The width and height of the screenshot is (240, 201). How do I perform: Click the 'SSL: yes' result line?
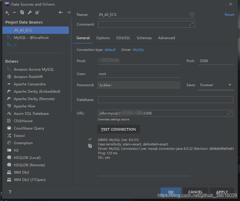[104, 157]
